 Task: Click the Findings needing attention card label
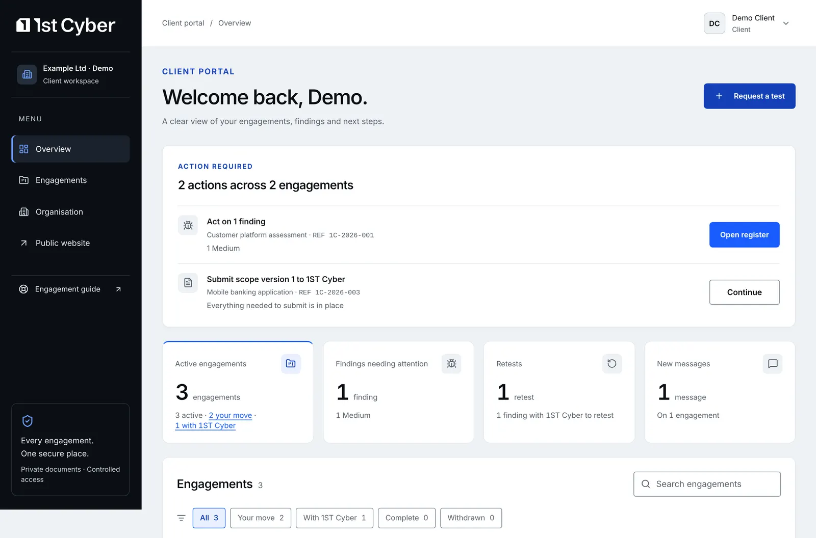[381, 364]
